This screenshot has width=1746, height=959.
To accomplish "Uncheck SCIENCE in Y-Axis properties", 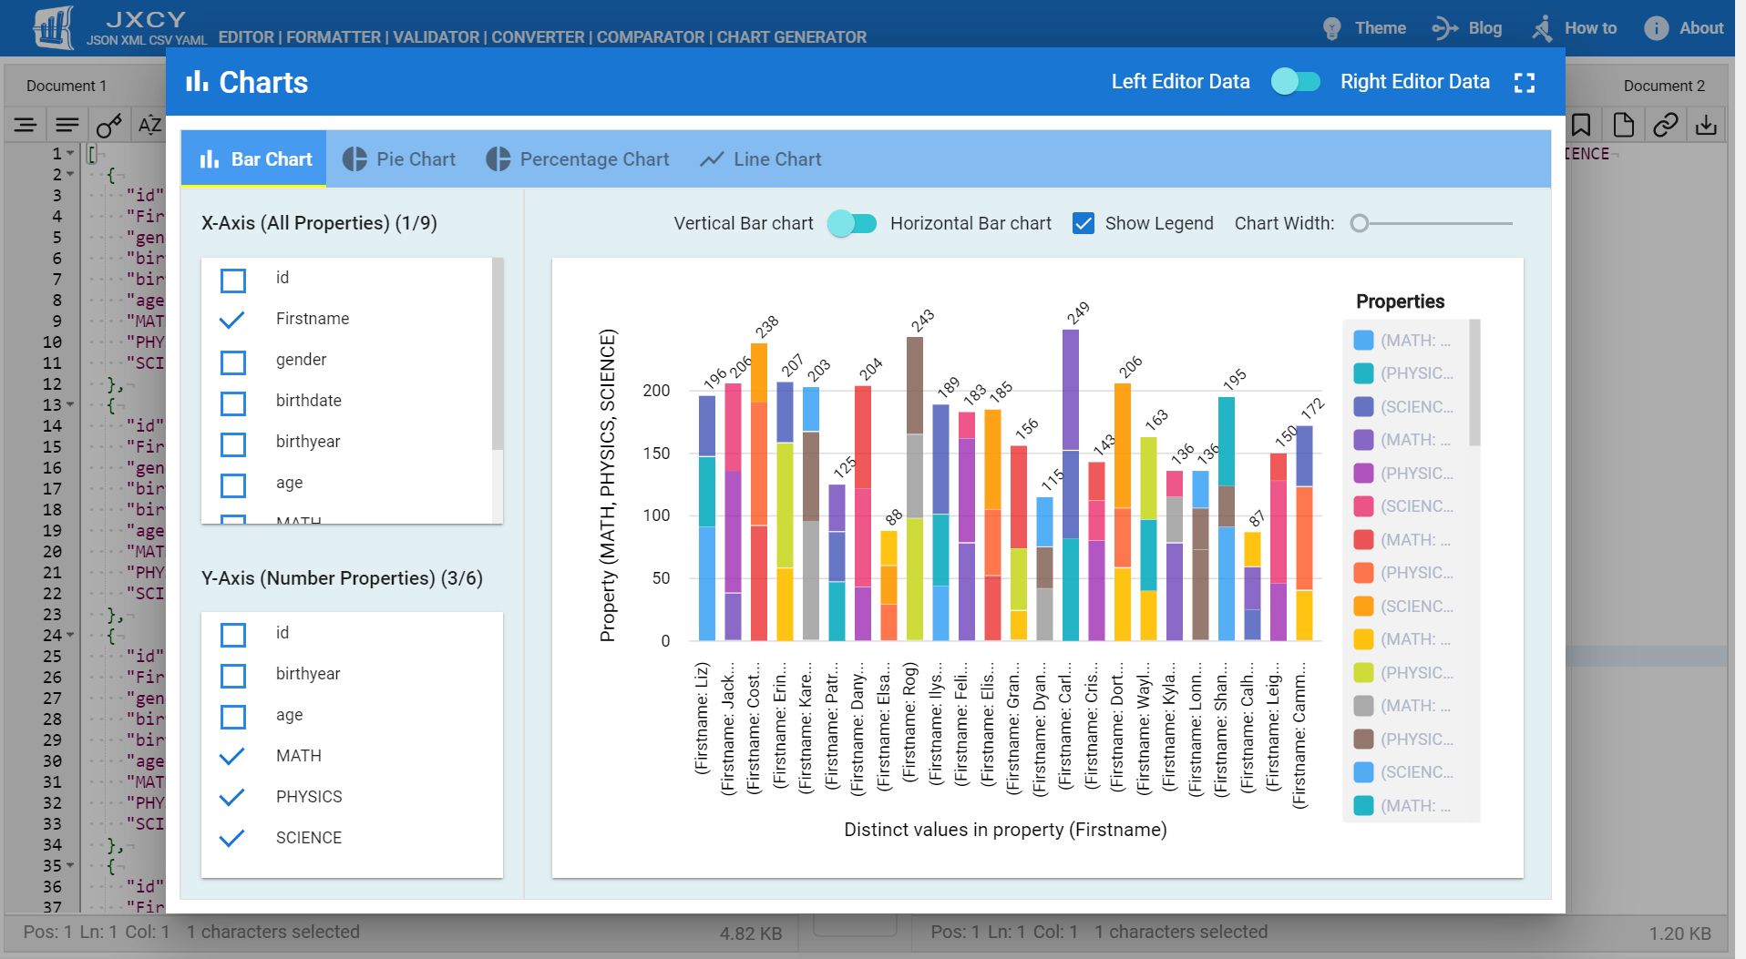I will point(234,837).
